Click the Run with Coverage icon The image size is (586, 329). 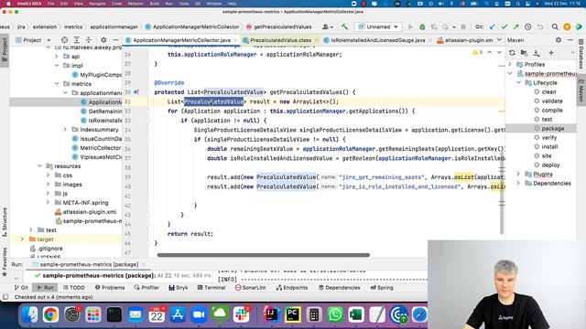pos(434,27)
